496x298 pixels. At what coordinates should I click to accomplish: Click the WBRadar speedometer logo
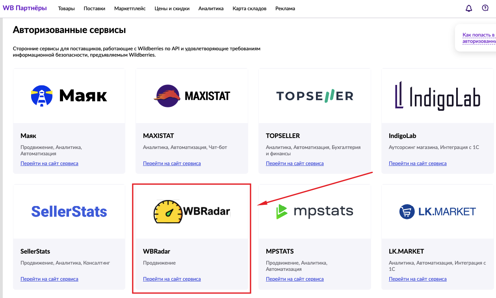pyautogui.click(x=168, y=212)
